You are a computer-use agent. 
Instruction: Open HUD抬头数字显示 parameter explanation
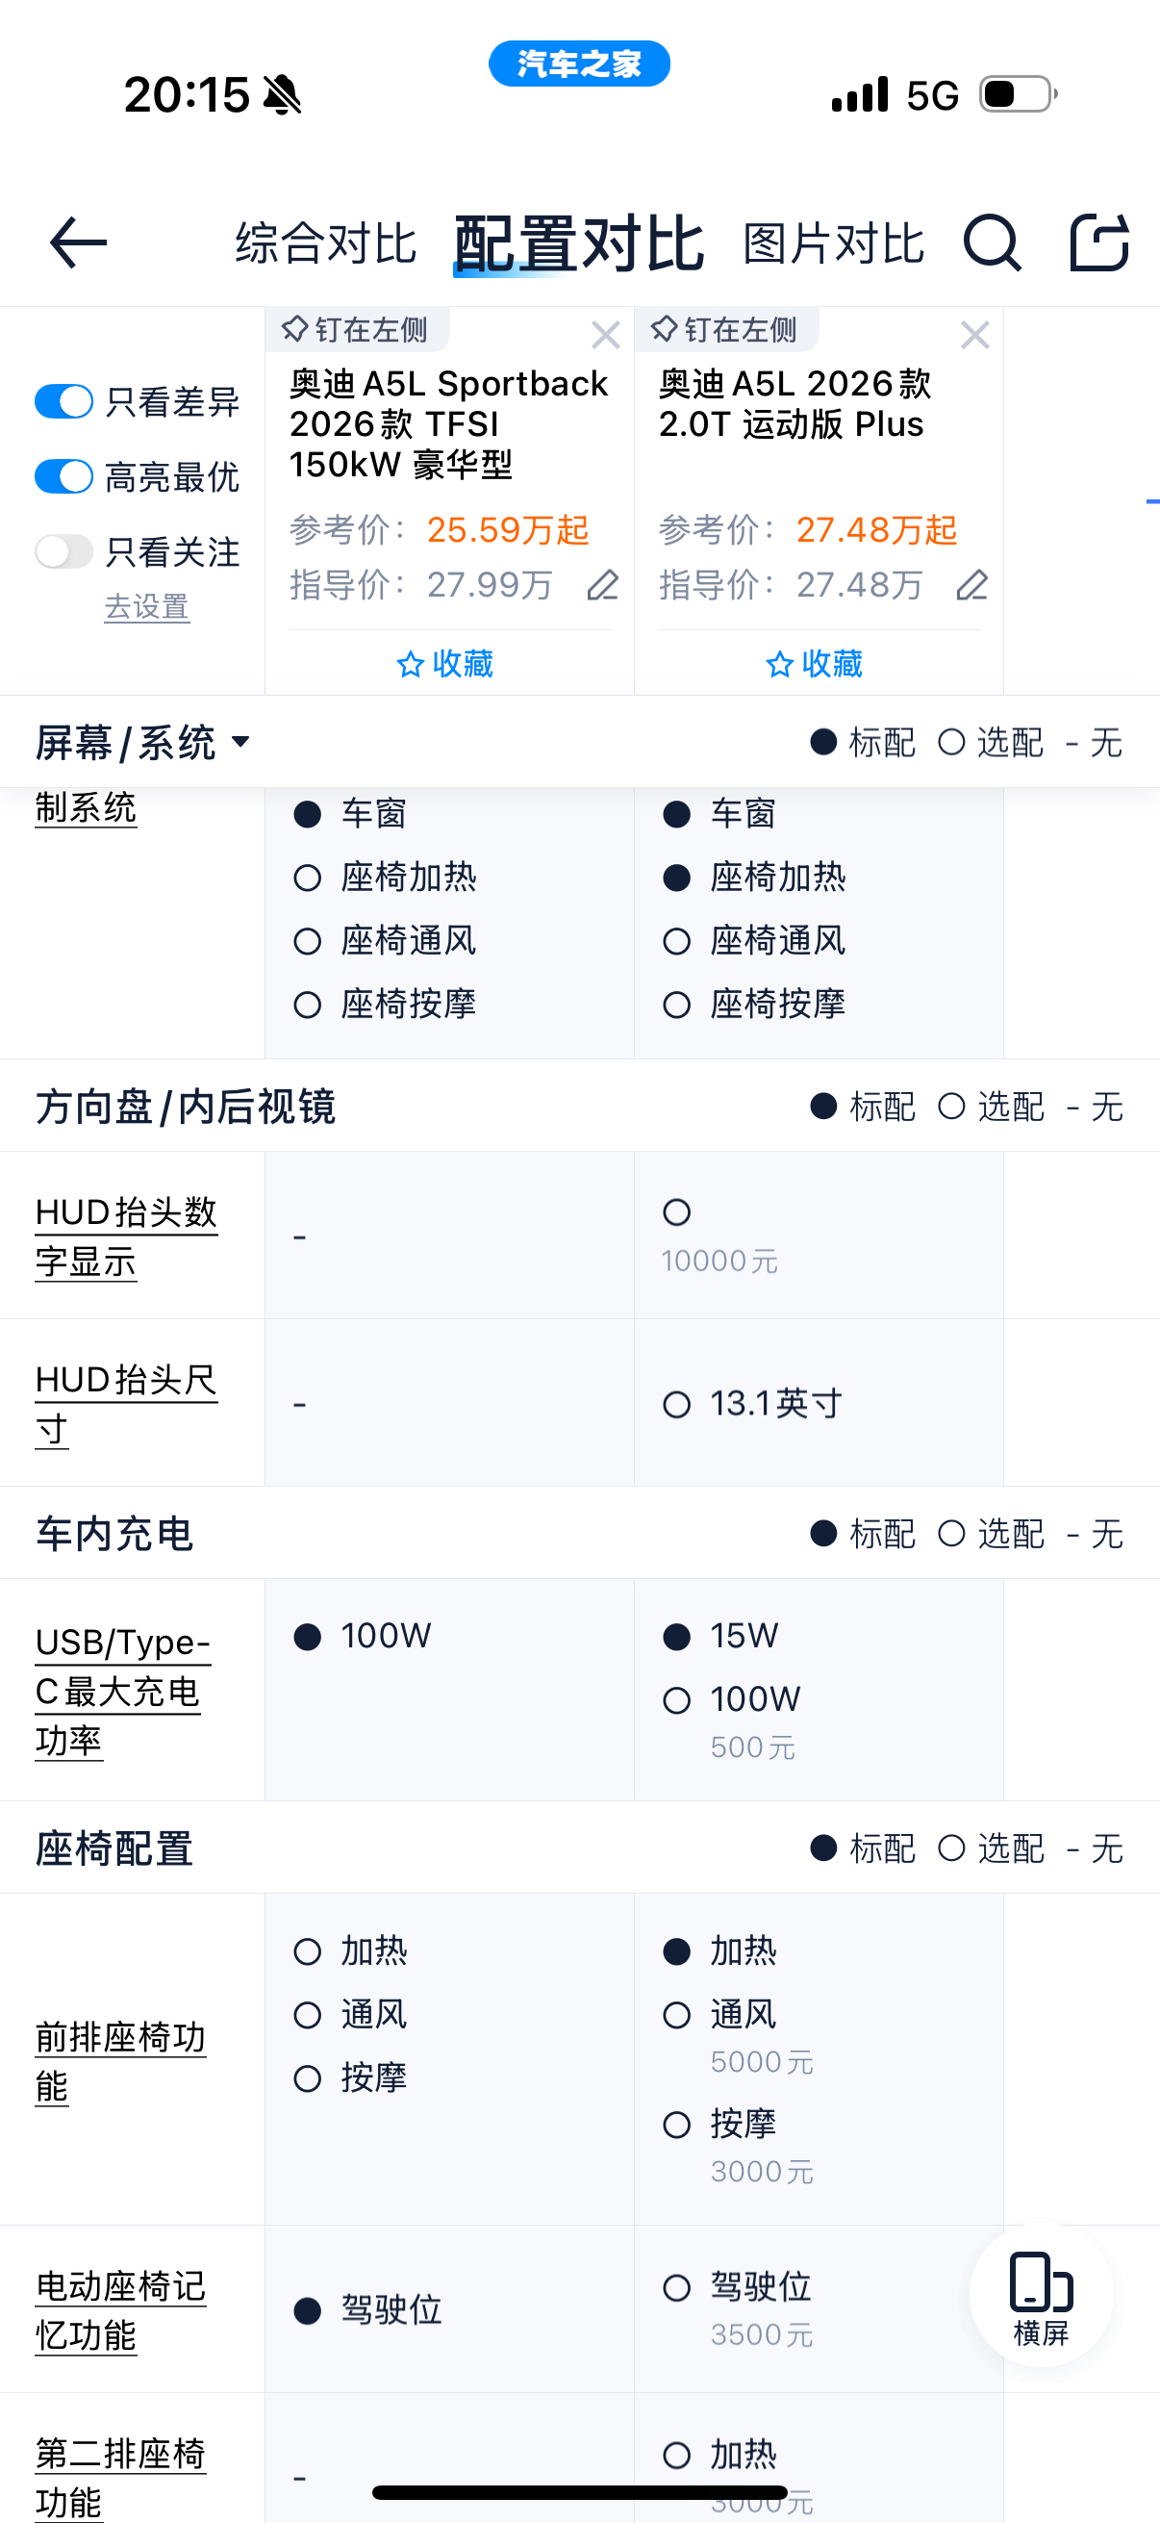tap(126, 1236)
